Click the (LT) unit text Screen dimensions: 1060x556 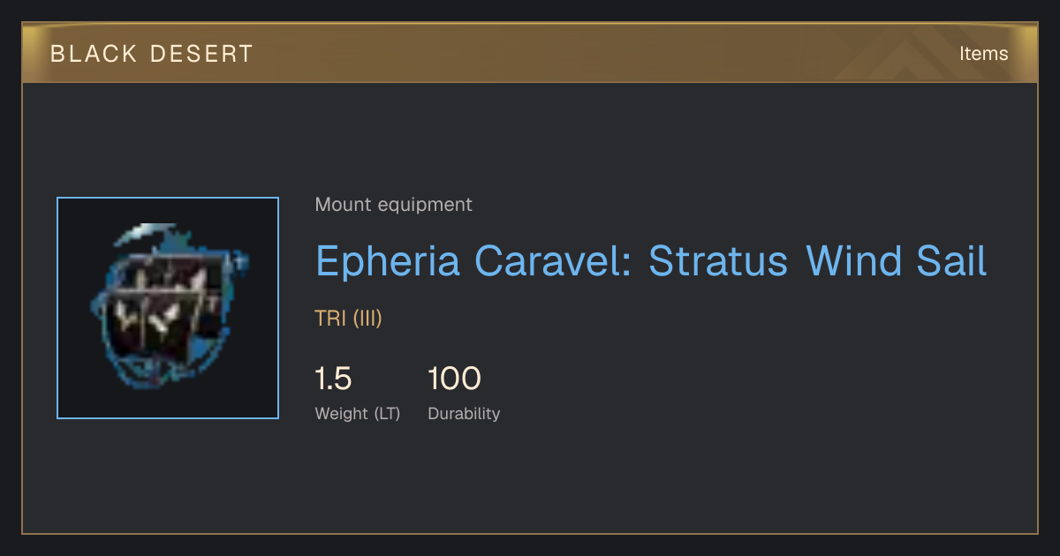click(x=387, y=414)
